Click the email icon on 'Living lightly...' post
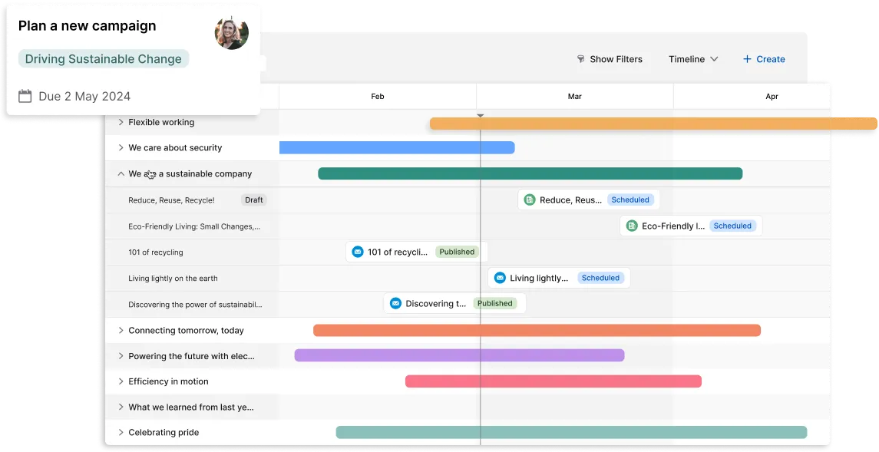Viewport: 879px width, 452px height. point(500,277)
